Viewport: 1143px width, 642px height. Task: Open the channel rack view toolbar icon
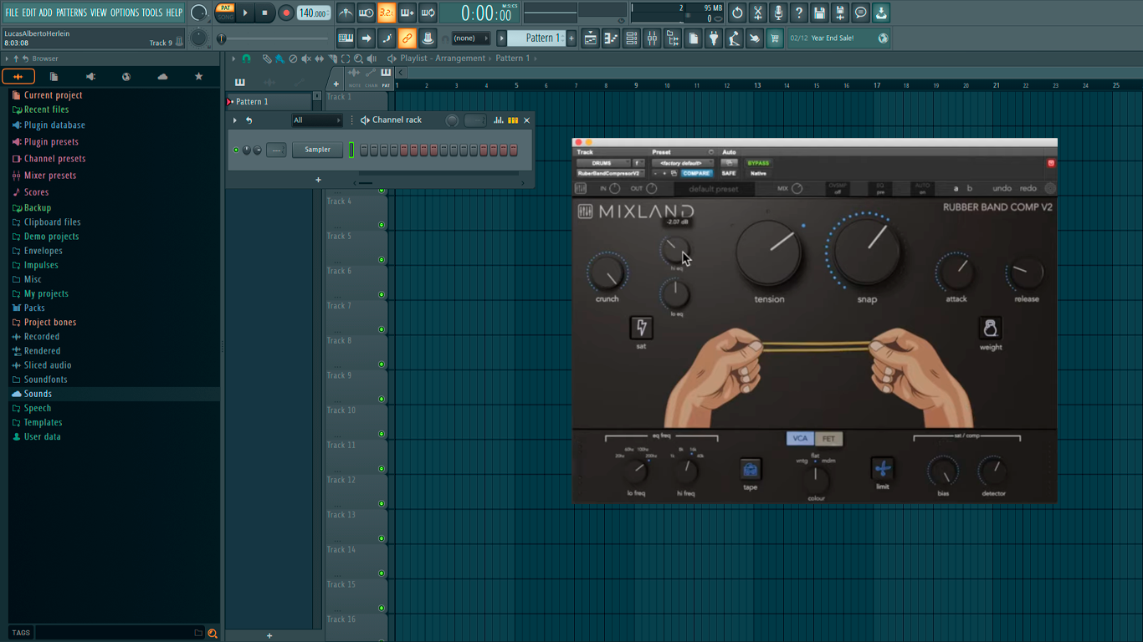coord(632,38)
